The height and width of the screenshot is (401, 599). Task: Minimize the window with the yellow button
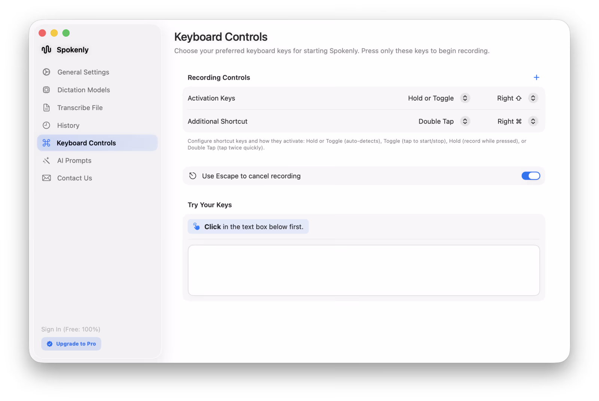click(54, 33)
